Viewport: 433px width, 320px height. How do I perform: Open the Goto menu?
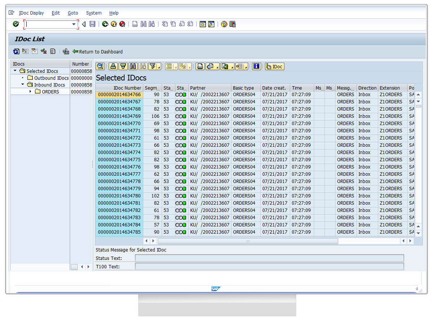(x=73, y=13)
